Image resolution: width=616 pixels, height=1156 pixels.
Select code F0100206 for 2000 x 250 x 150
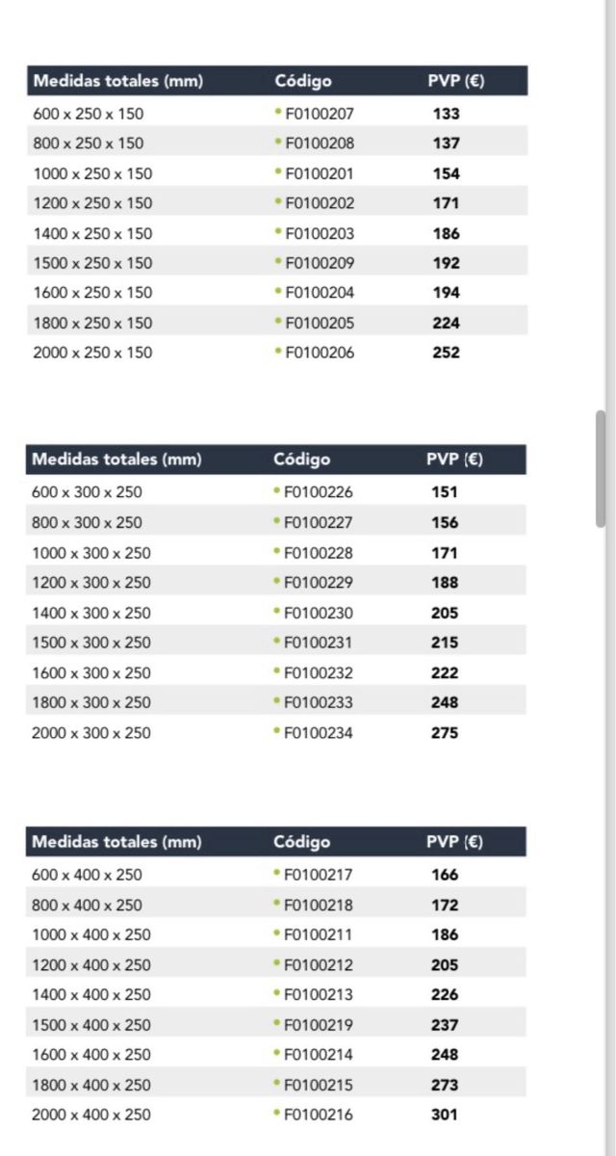point(320,353)
